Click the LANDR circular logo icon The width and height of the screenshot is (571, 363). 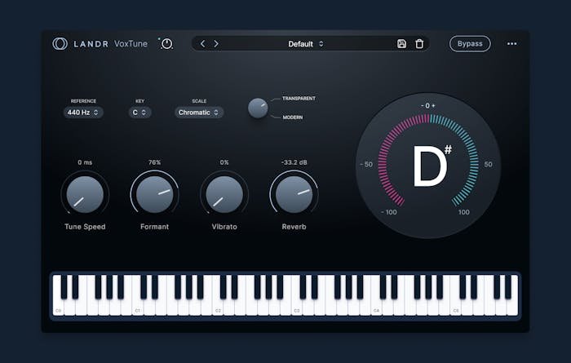pyautogui.click(x=60, y=44)
